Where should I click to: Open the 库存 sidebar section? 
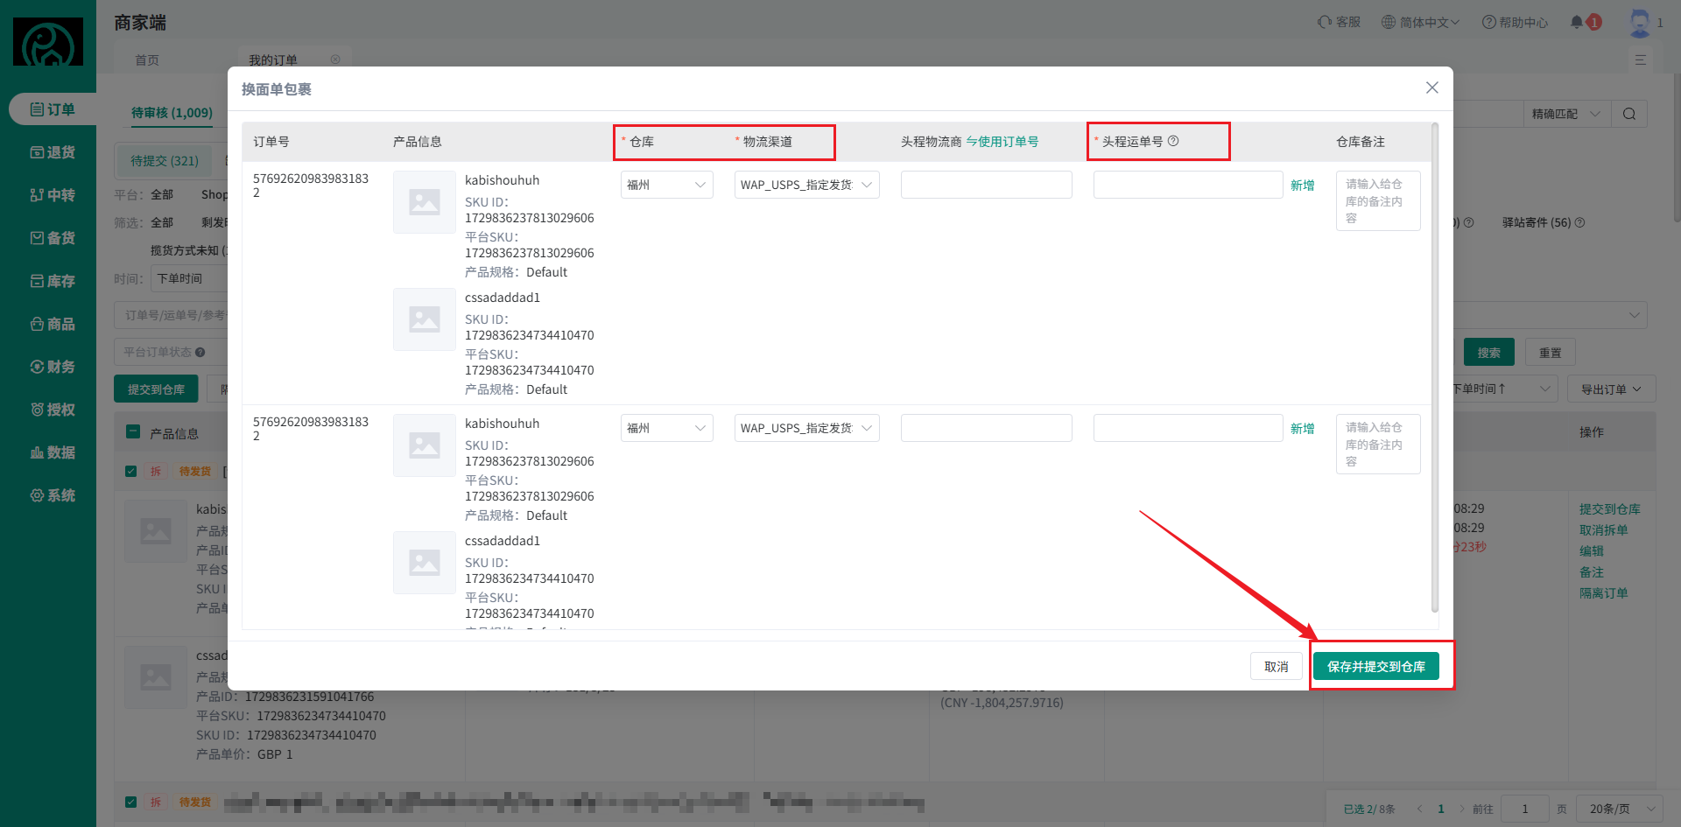pyautogui.click(x=53, y=281)
